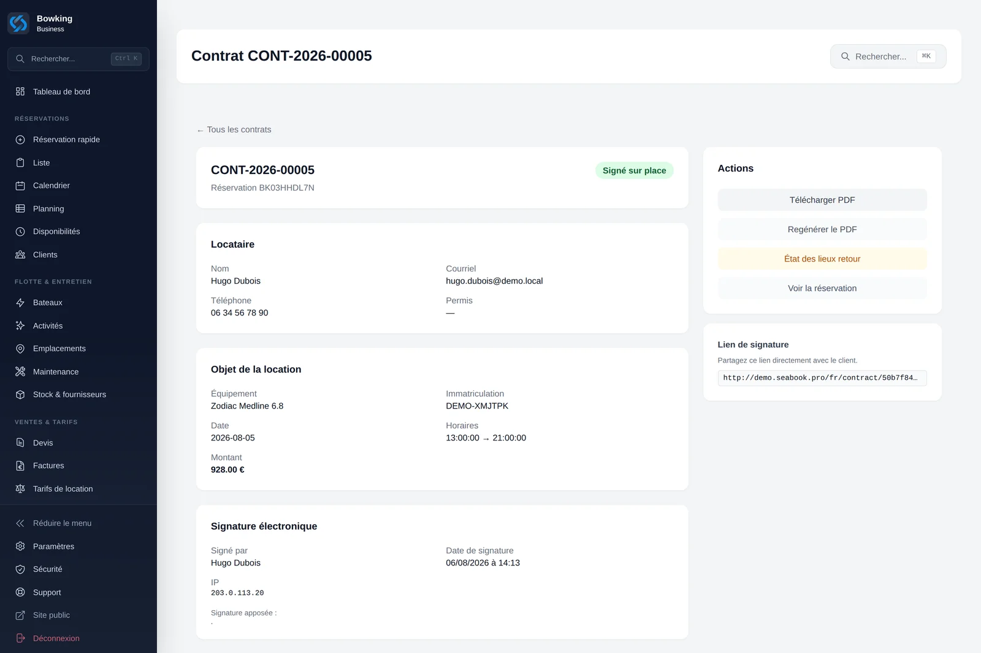The image size is (981, 653).
Task: Click the Paramètres gear icon
Action: pos(20,546)
